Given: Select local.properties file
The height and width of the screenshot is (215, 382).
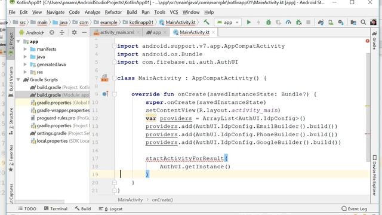Looking at the screenshot, I should point(53,141).
